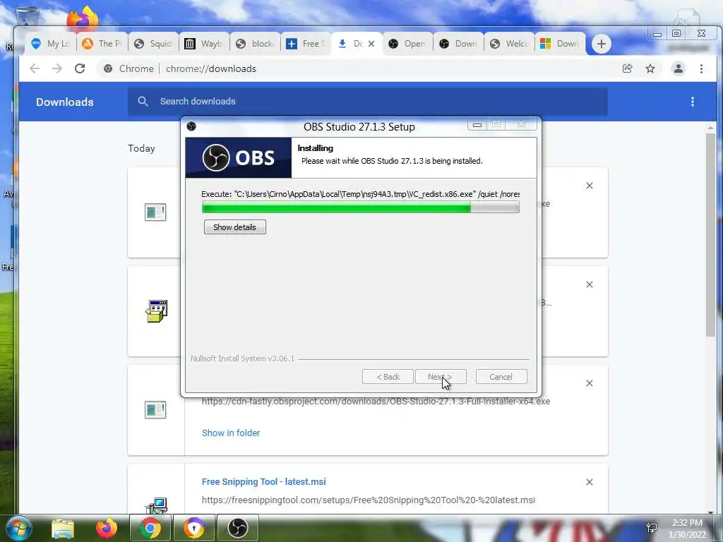
Task: Click the first download's file icon
Action: click(155, 212)
